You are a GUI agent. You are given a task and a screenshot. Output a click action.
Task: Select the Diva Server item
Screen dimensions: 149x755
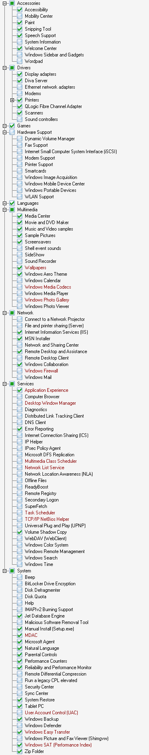click(36, 81)
